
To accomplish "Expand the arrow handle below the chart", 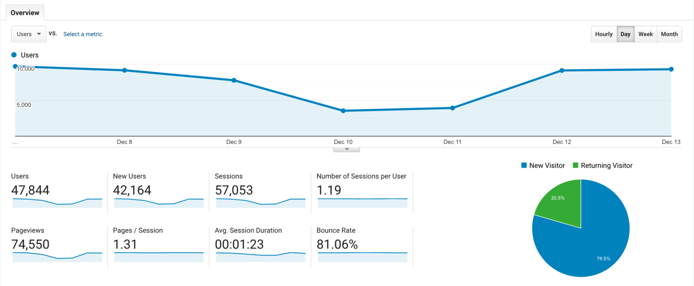I will point(347,149).
